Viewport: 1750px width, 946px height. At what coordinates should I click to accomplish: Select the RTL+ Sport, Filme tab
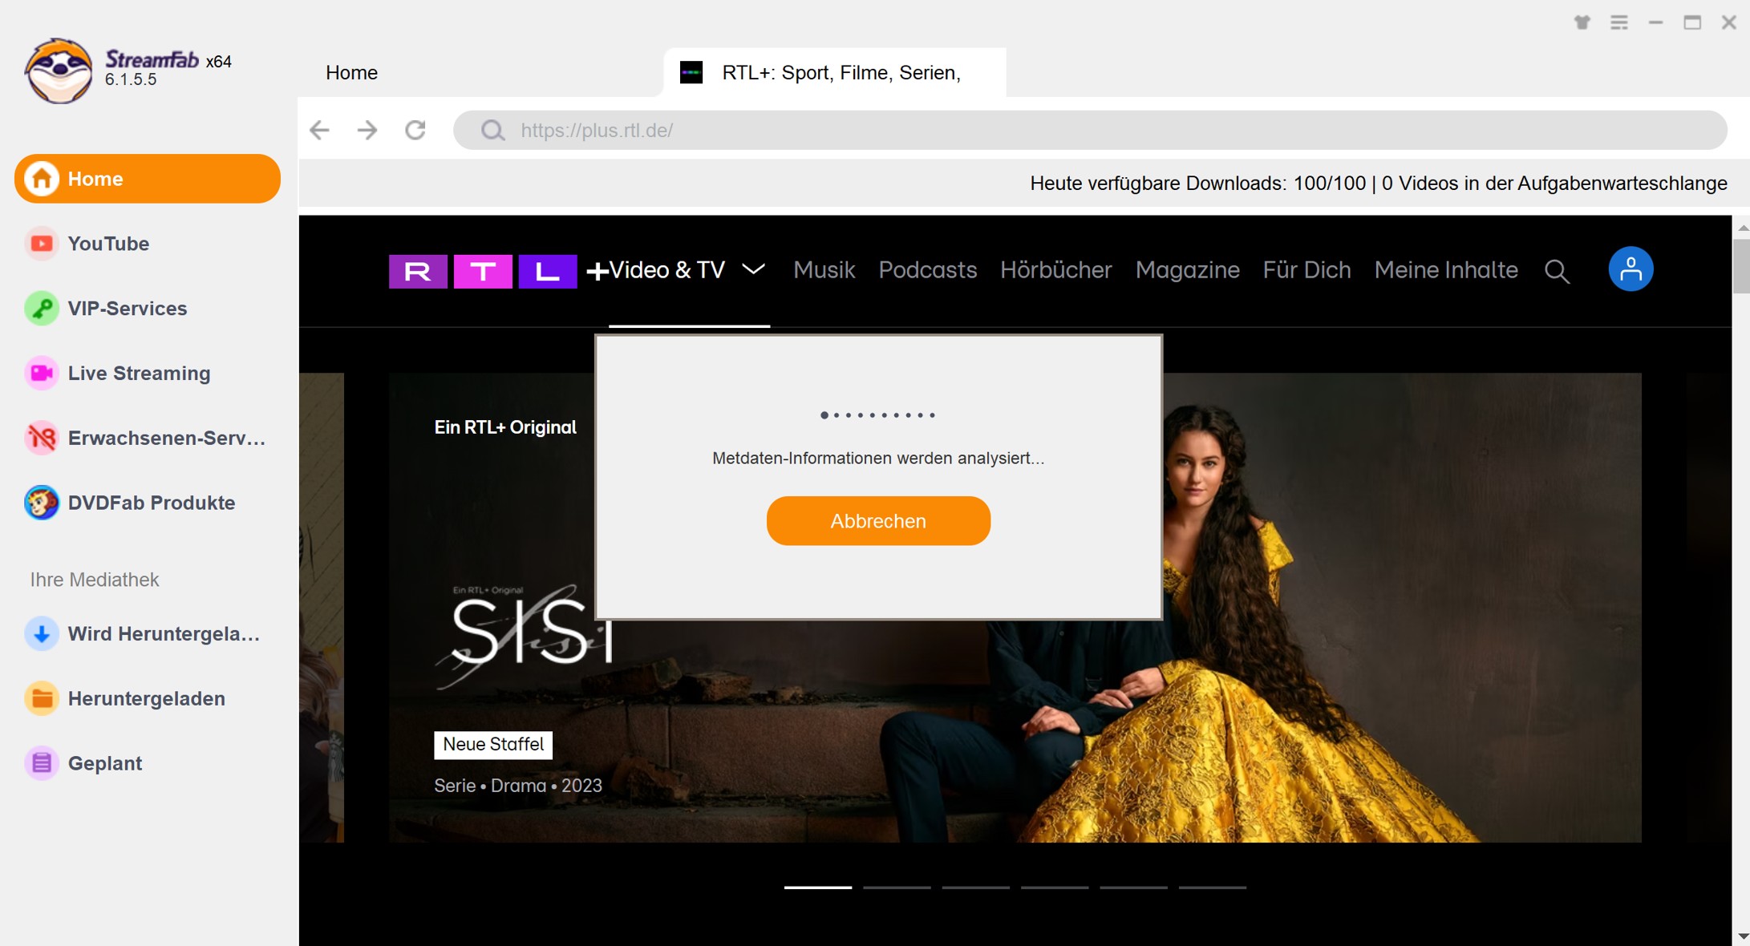point(834,73)
